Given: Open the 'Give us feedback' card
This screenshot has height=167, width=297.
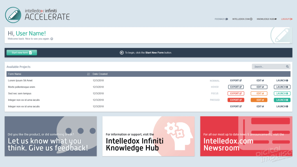Looking at the screenshot, I should tap(51, 136).
